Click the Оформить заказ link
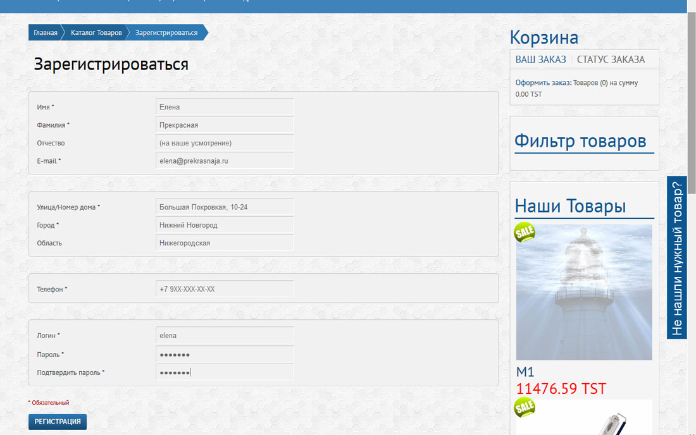The width and height of the screenshot is (696, 435). coord(544,82)
